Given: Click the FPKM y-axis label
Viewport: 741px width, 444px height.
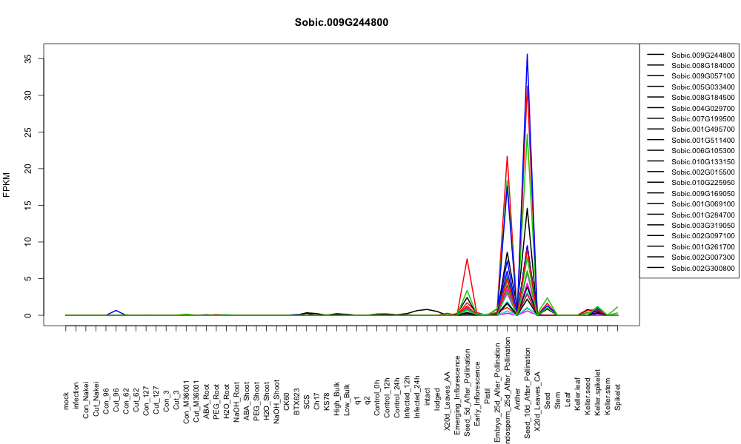Looking at the screenshot, I should [x=7, y=184].
